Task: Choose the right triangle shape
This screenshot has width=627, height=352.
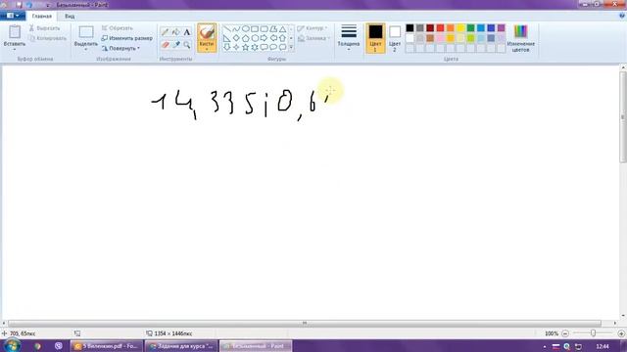Action: click(x=226, y=38)
